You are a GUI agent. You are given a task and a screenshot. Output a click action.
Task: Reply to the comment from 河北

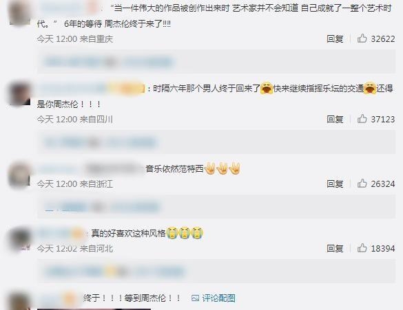click(335, 248)
